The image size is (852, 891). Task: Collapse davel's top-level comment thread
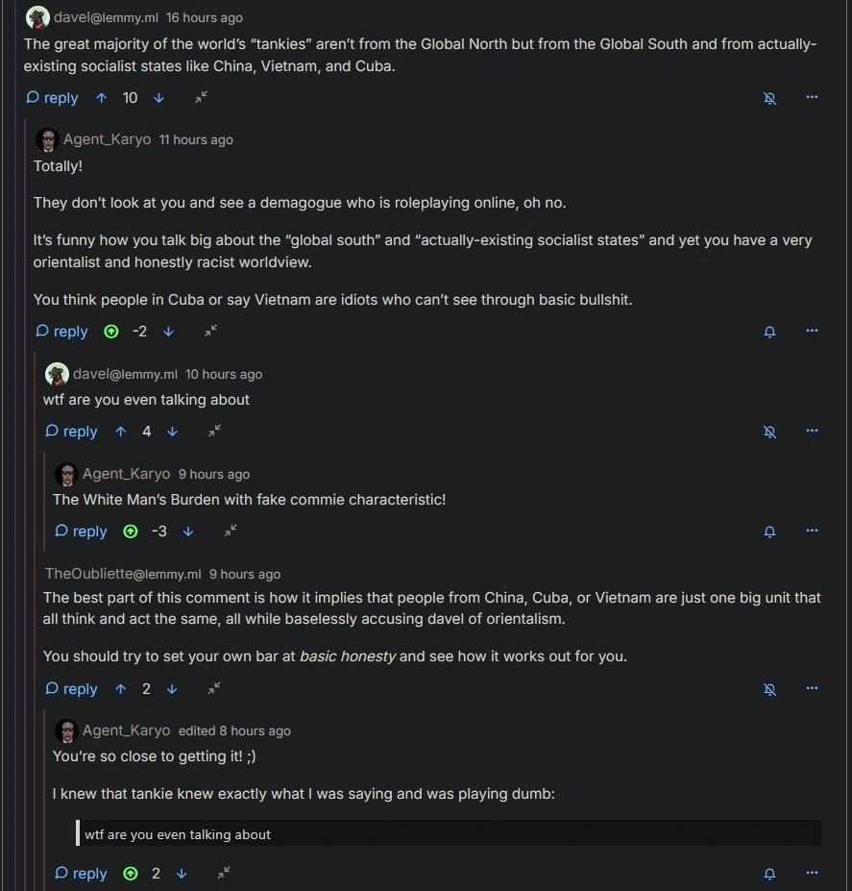pos(201,98)
